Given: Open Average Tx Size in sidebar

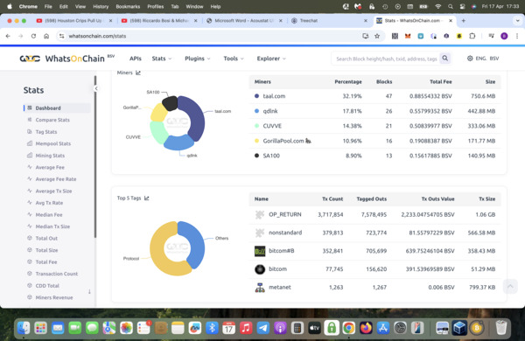Looking at the screenshot, I should coord(53,191).
